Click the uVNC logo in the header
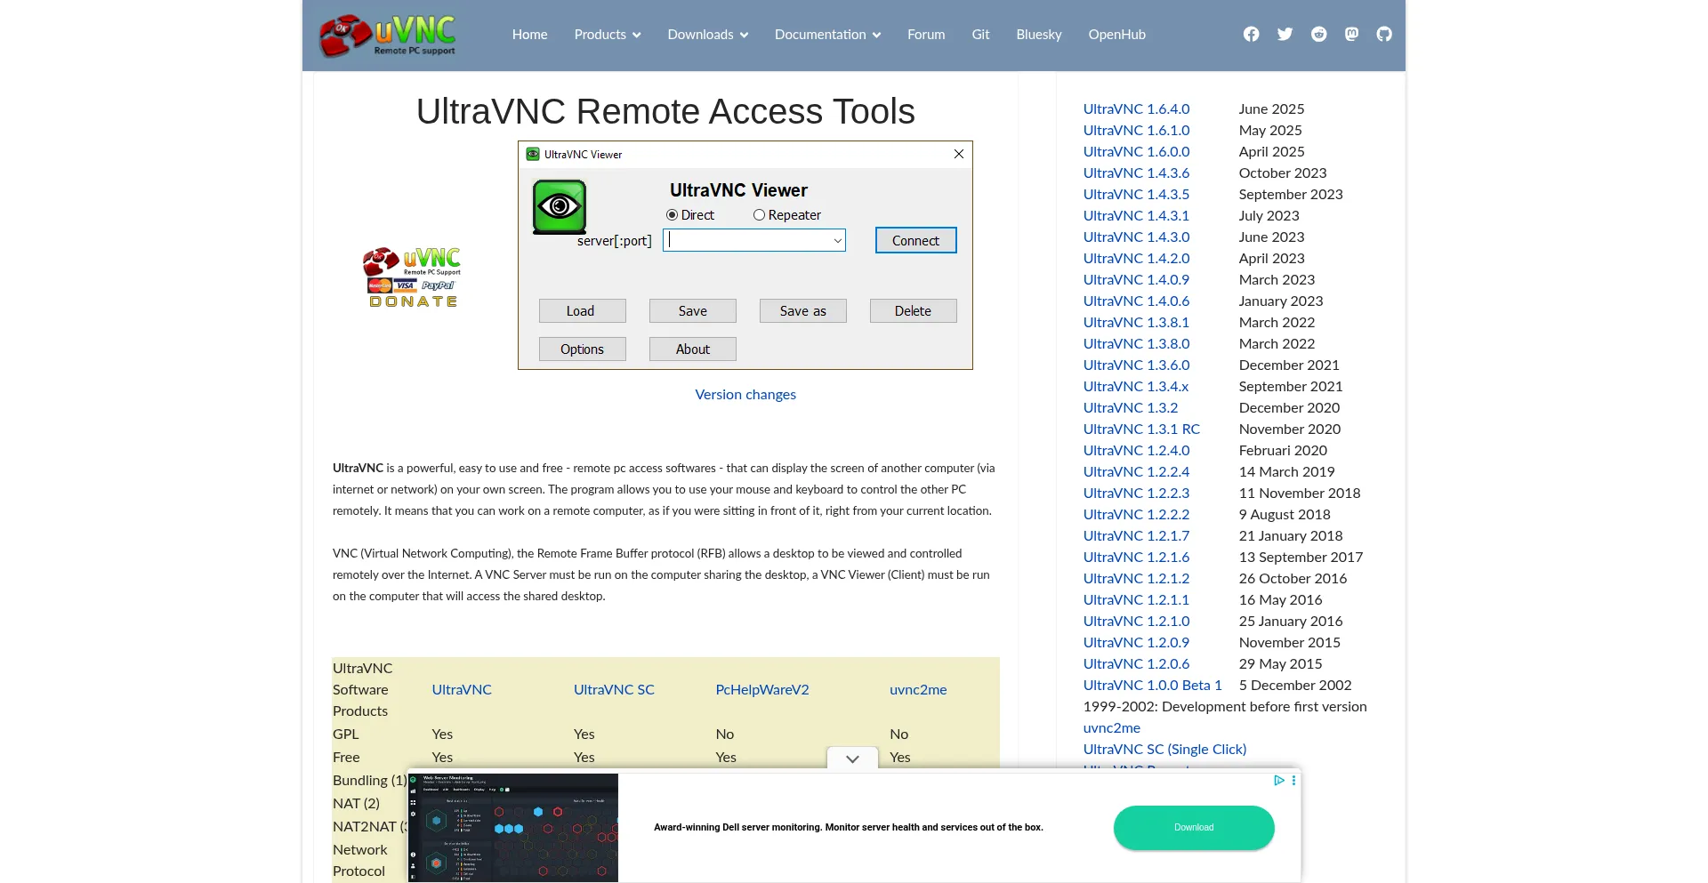Viewport: 1708px width, 883px height. [x=387, y=35]
